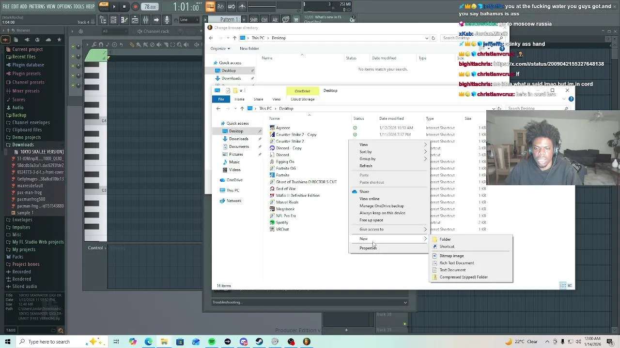Open the OPTIONS menu in FL Studio
This screenshot has width=620, height=348.
[x=64, y=6]
